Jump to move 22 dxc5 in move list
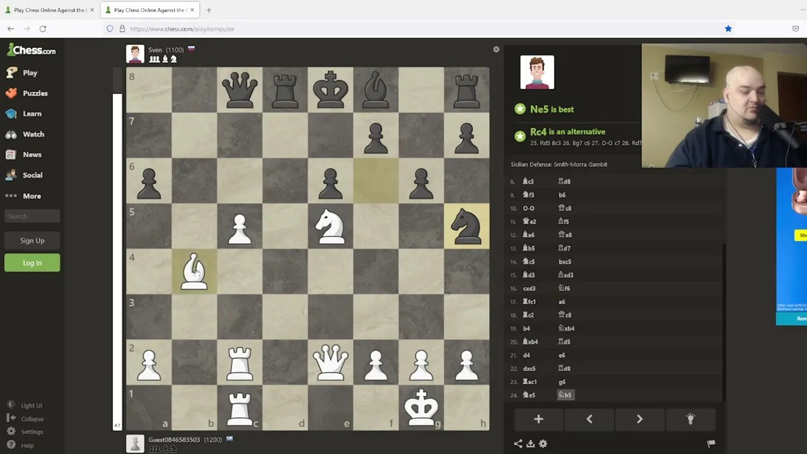Screen dimensions: 807x454 (x=529, y=368)
